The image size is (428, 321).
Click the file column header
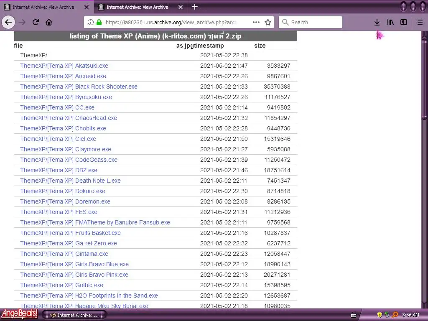point(18,46)
